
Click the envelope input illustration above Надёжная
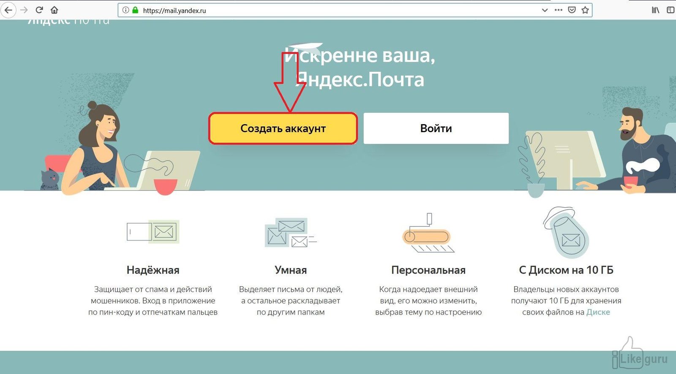pyautogui.click(x=153, y=232)
